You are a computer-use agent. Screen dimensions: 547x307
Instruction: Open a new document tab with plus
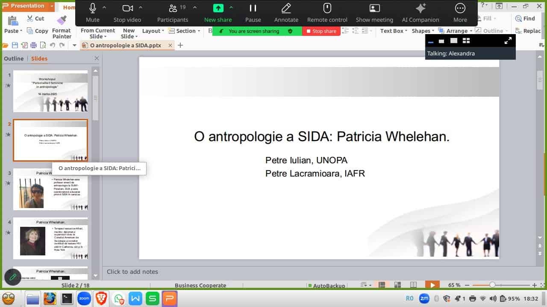(180, 45)
